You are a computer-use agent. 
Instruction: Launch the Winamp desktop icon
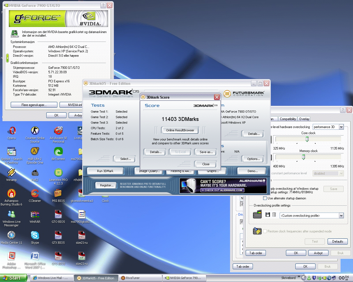(x=11, y=173)
